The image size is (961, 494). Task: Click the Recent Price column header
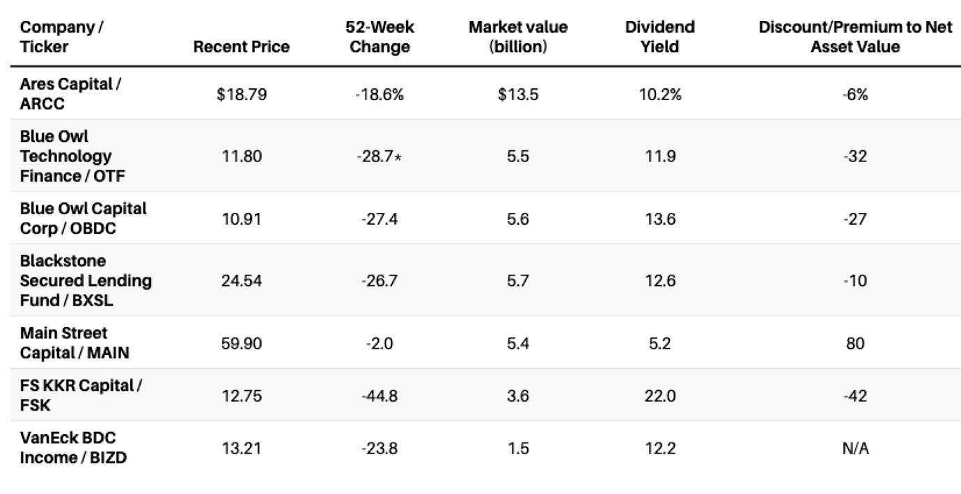coord(241,47)
